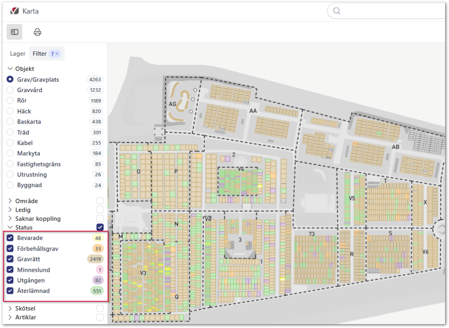
Task: Expand the Skötsel section
Action: [x=10, y=308]
